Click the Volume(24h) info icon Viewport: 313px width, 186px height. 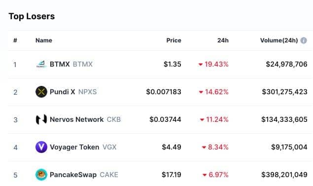point(304,40)
